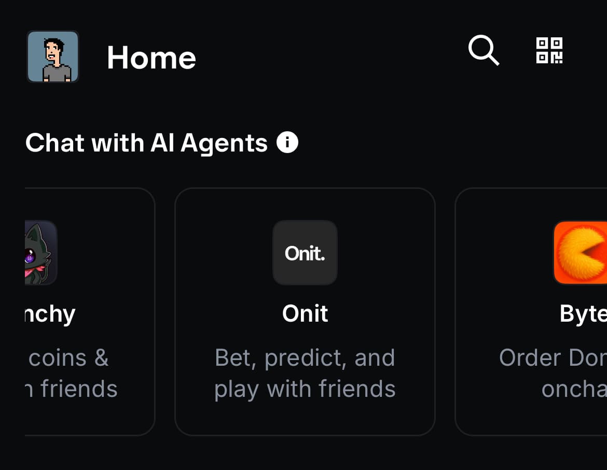Click the "nchy" agent name
Image resolution: width=607 pixels, height=470 pixels.
50,314
